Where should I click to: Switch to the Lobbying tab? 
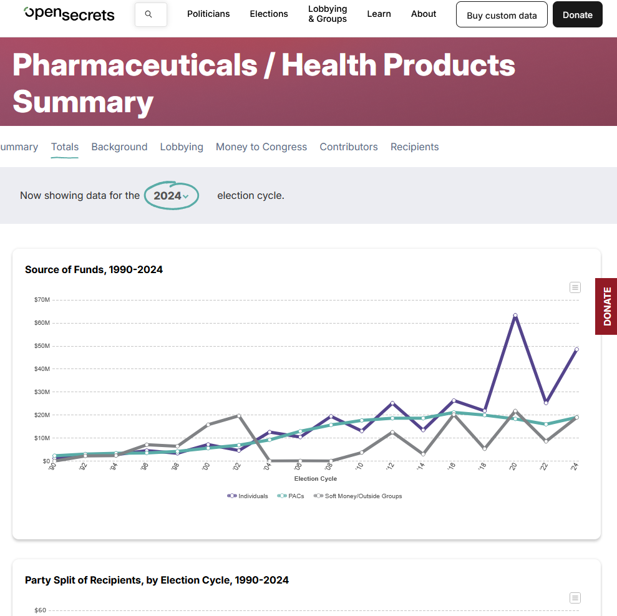coord(182,147)
